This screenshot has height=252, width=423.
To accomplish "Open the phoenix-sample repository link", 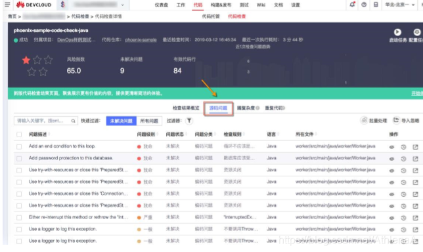I will coord(141,40).
